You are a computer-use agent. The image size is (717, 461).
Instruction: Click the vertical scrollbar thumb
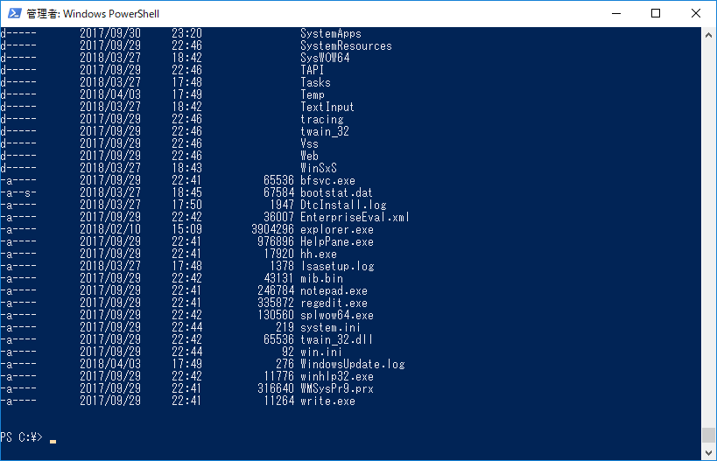click(x=708, y=436)
